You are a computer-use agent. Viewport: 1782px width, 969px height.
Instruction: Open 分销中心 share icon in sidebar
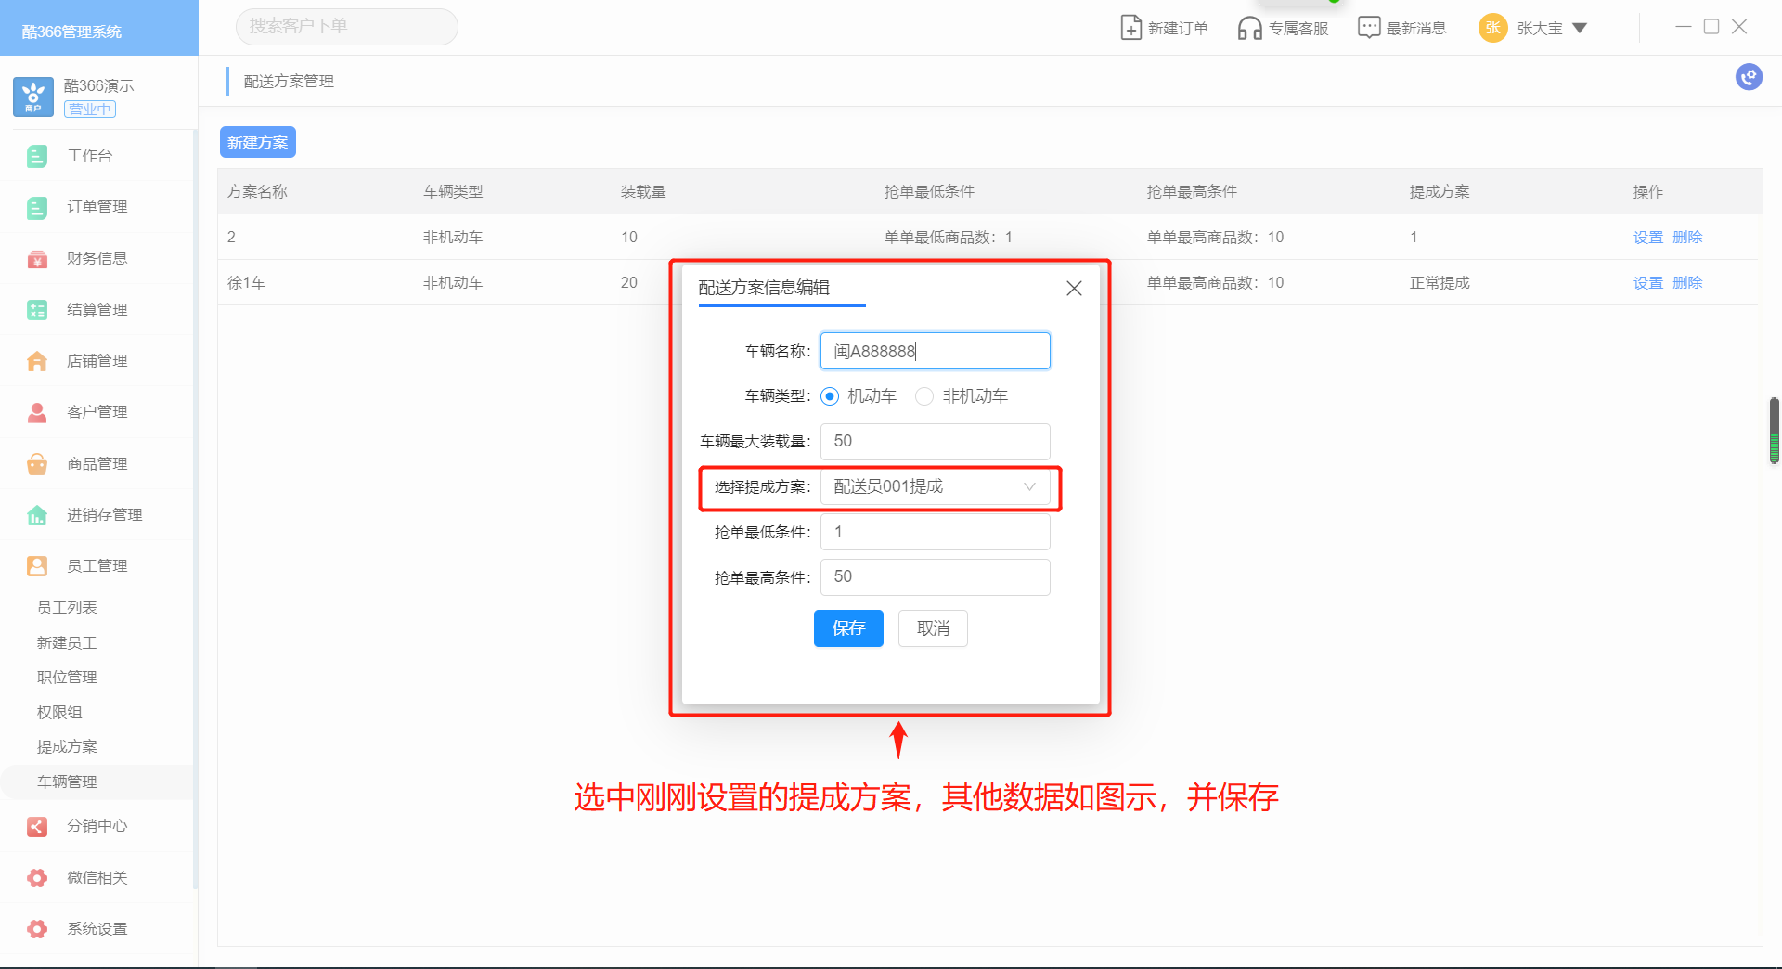37,826
